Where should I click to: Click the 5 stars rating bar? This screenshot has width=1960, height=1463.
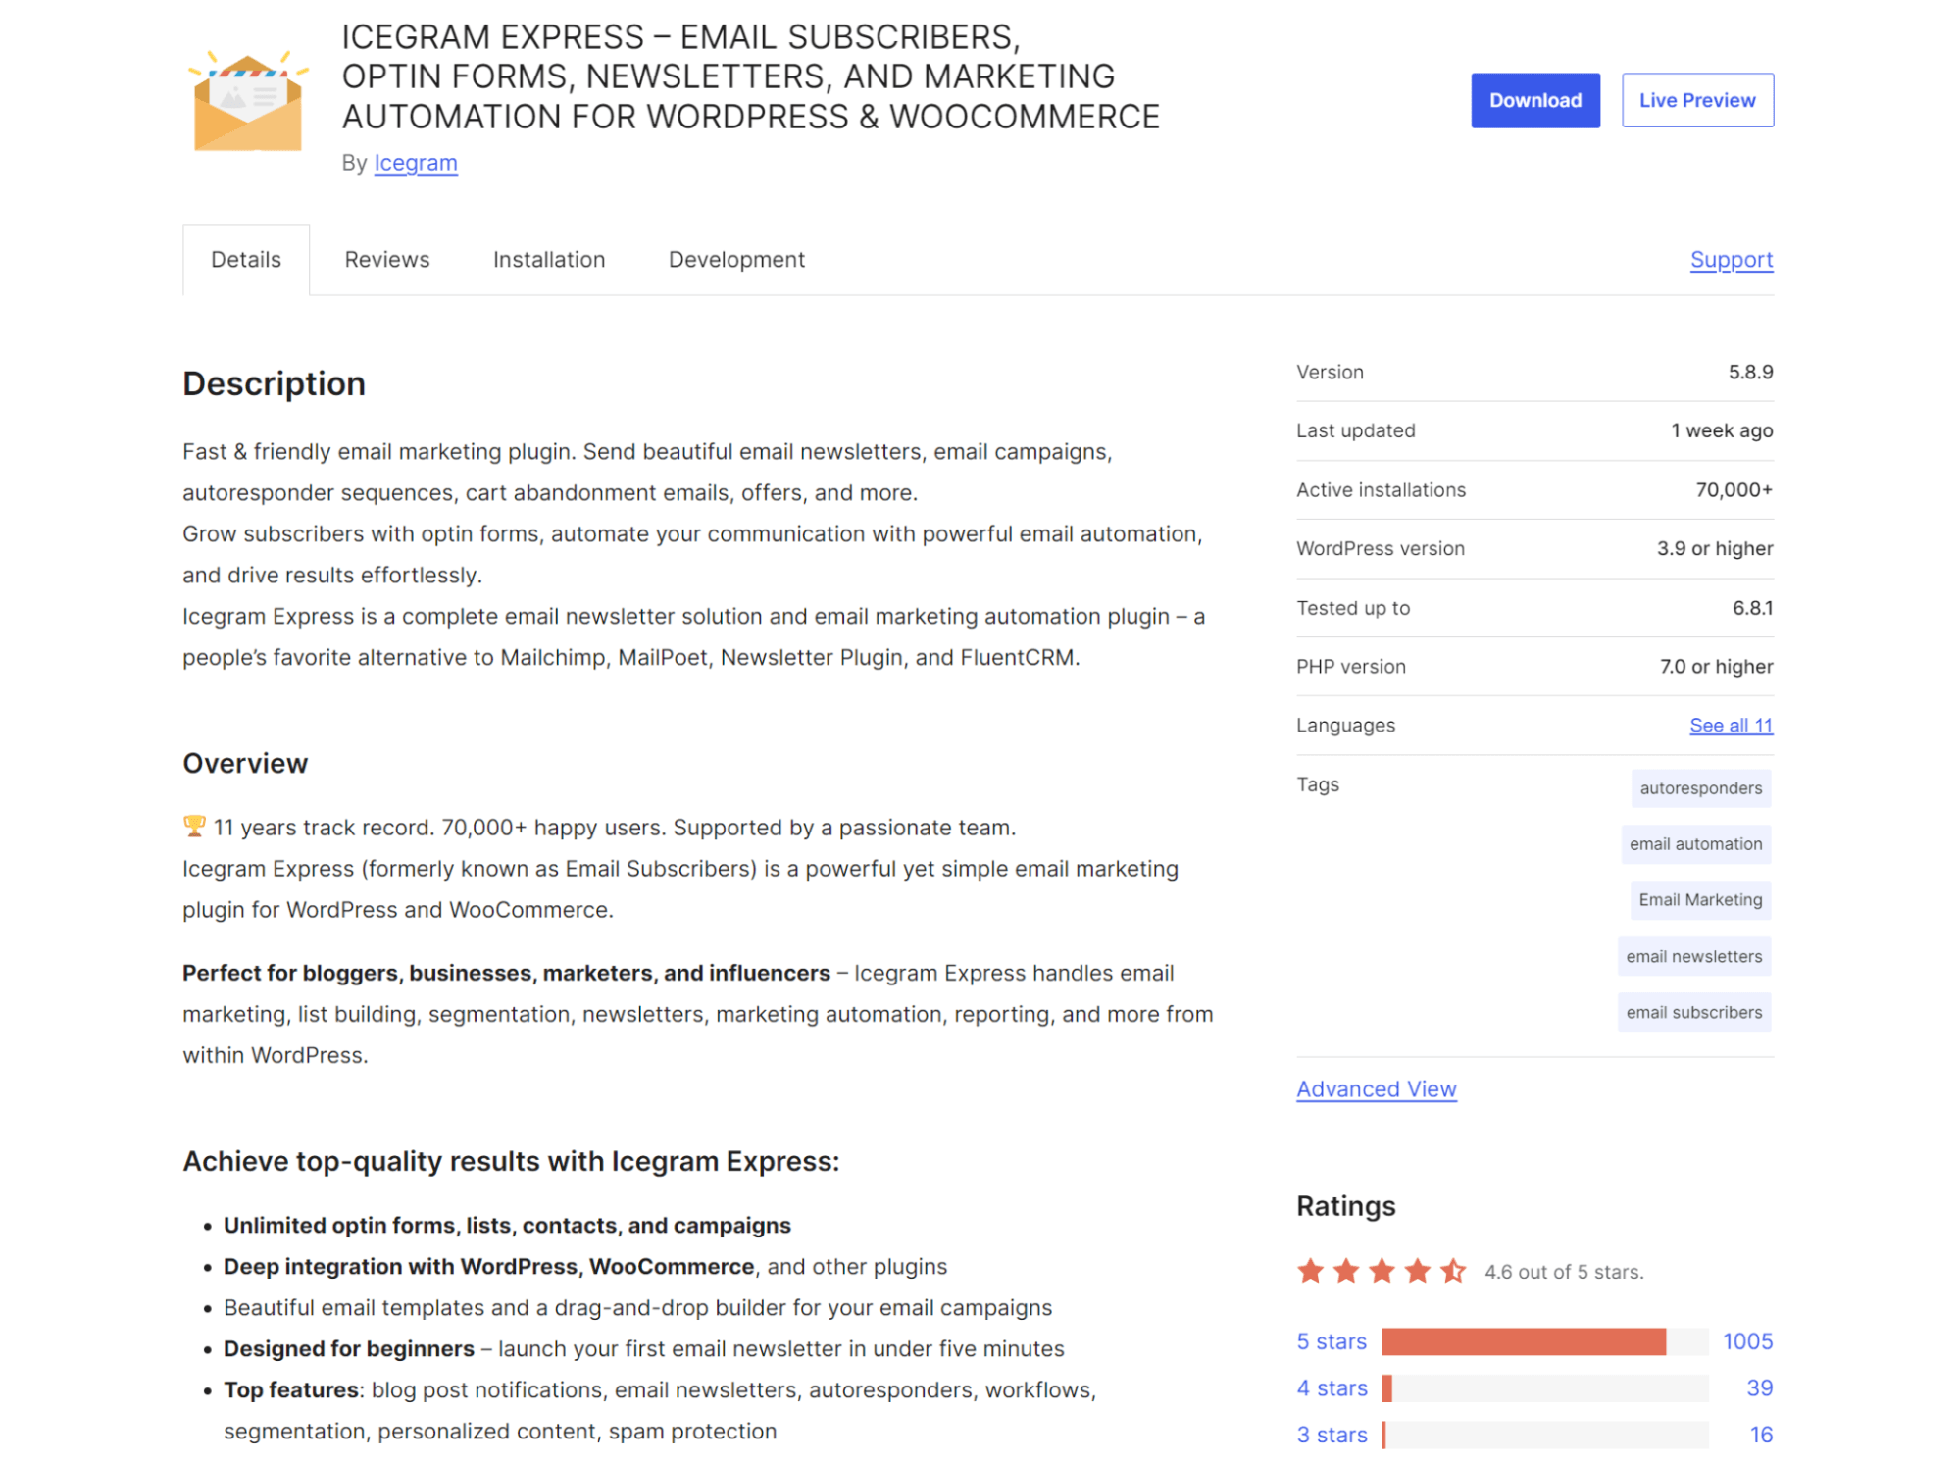tap(1544, 1341)
